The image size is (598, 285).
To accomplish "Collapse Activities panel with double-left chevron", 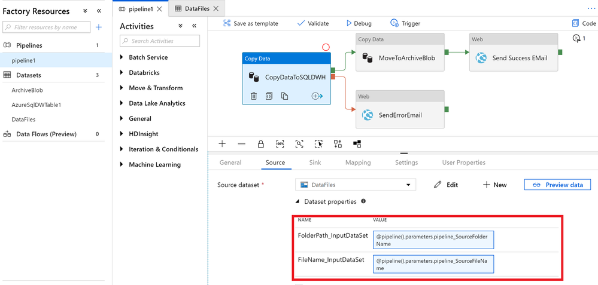I will click(x=194, y=26).
